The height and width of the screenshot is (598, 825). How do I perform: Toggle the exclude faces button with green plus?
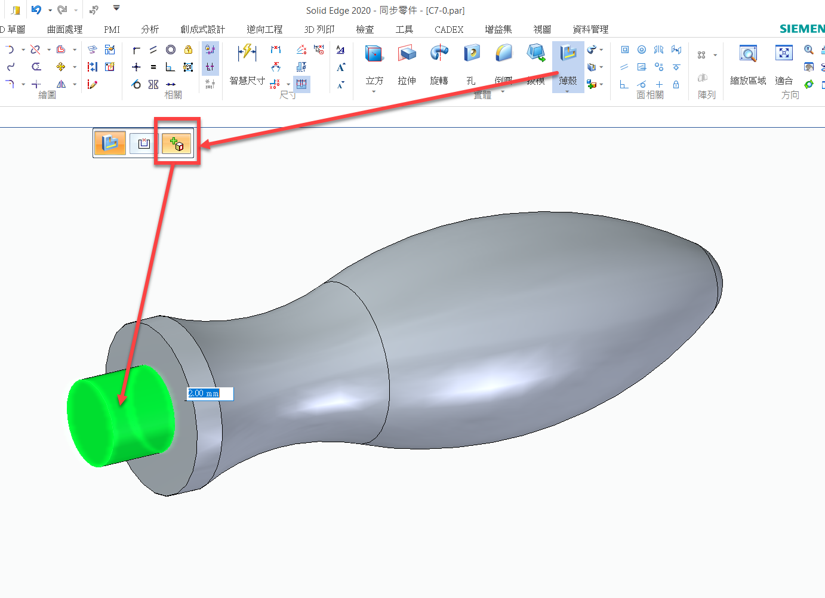click(177, 143)
